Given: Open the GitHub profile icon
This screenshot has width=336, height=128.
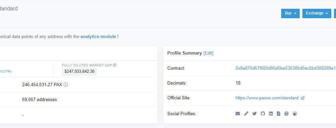Looking at the screenshot, I should click(263, 114).
